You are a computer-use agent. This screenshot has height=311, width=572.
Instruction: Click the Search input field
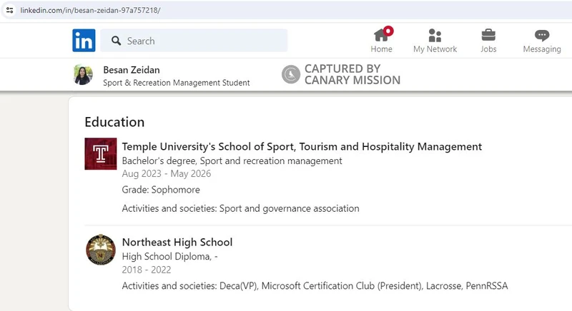(194, 41)
